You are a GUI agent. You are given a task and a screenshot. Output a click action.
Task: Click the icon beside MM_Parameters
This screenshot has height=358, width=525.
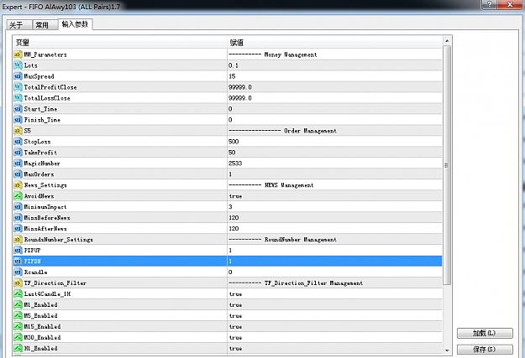point(18,54)
